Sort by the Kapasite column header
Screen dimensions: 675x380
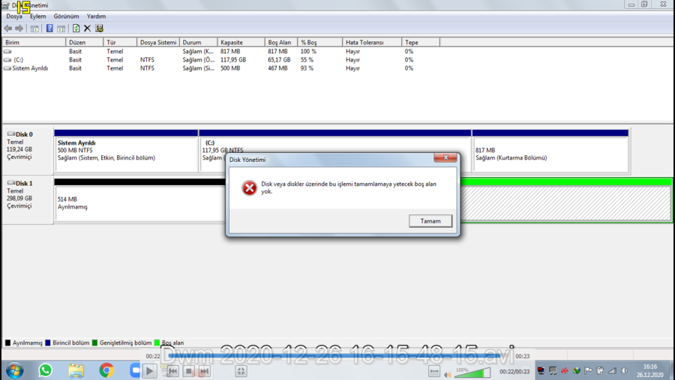[241, 42]
